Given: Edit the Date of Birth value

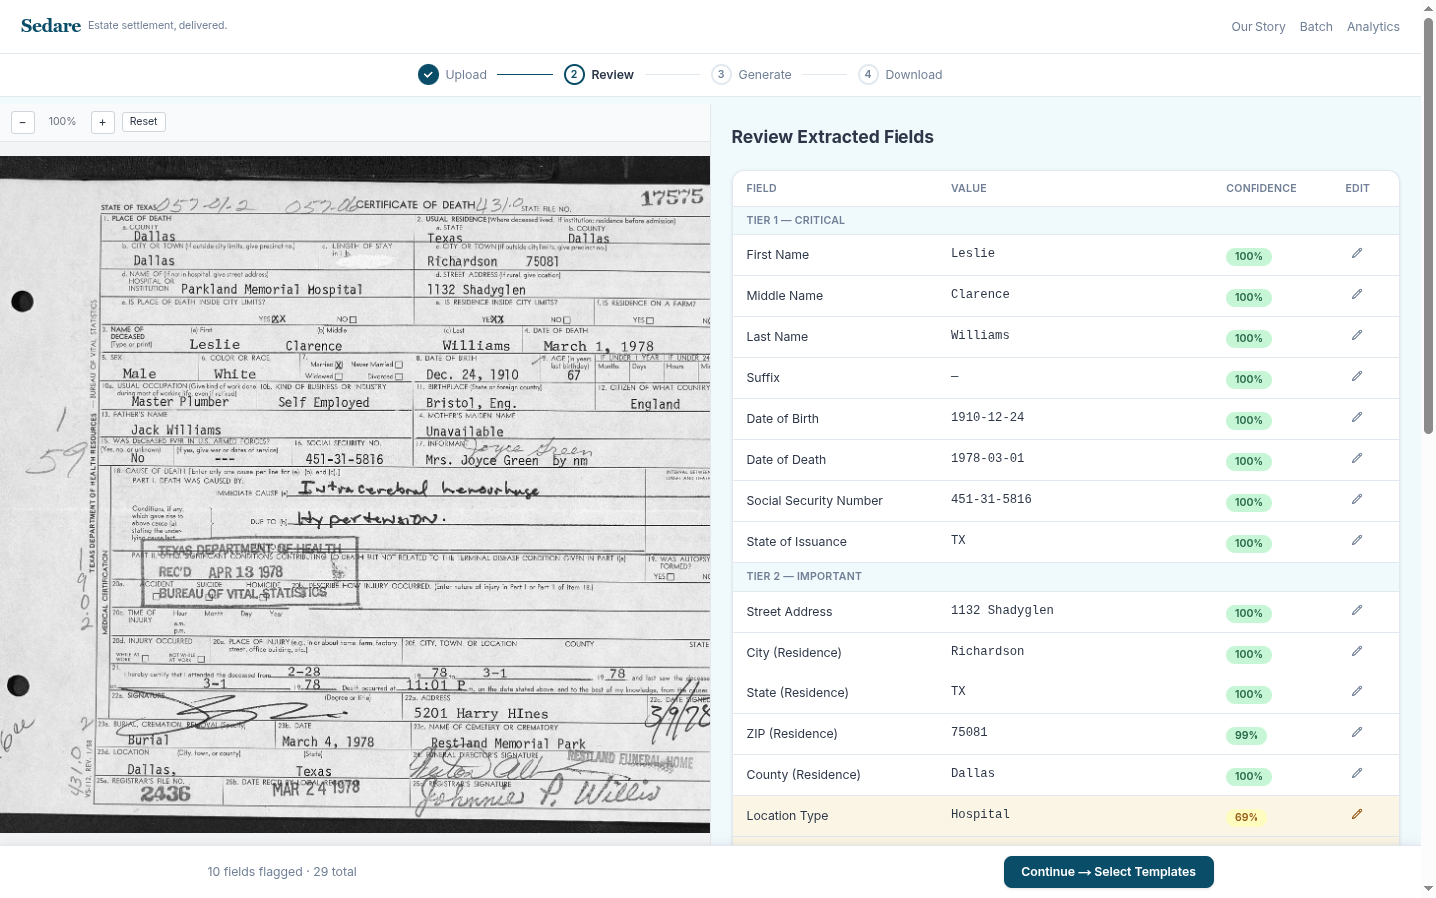Looking at the screenshot, I should [1356, 418].
